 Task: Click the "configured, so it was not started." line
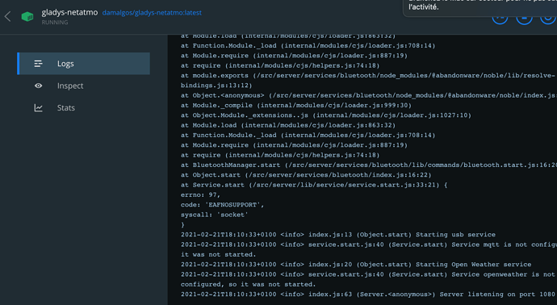tap(248, 284)
